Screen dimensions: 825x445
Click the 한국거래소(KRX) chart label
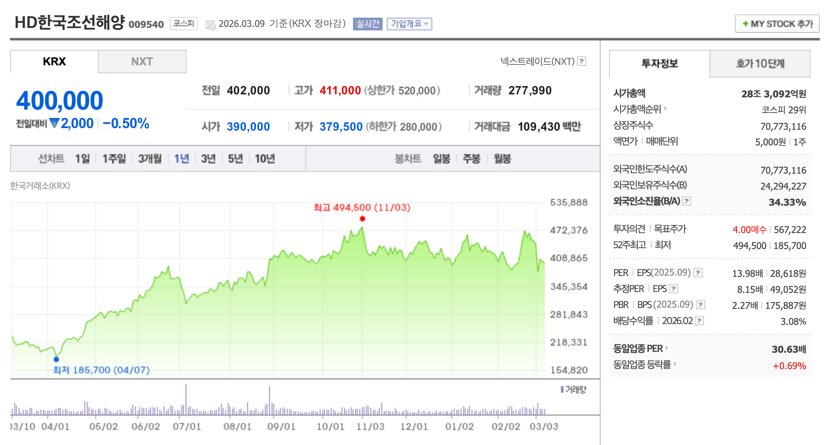pos(40,186)
